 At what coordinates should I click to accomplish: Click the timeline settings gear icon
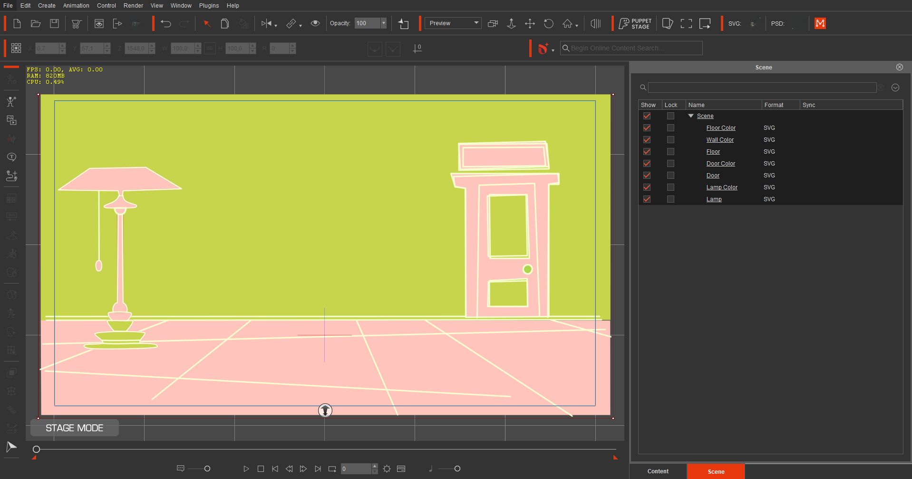point(387,469)
